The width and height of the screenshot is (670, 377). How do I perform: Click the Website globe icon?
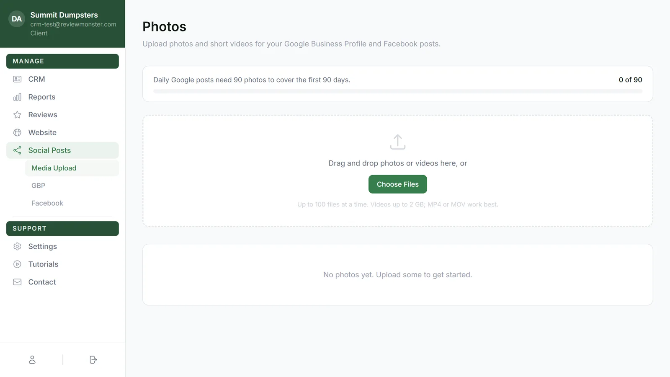pos(17,132)
